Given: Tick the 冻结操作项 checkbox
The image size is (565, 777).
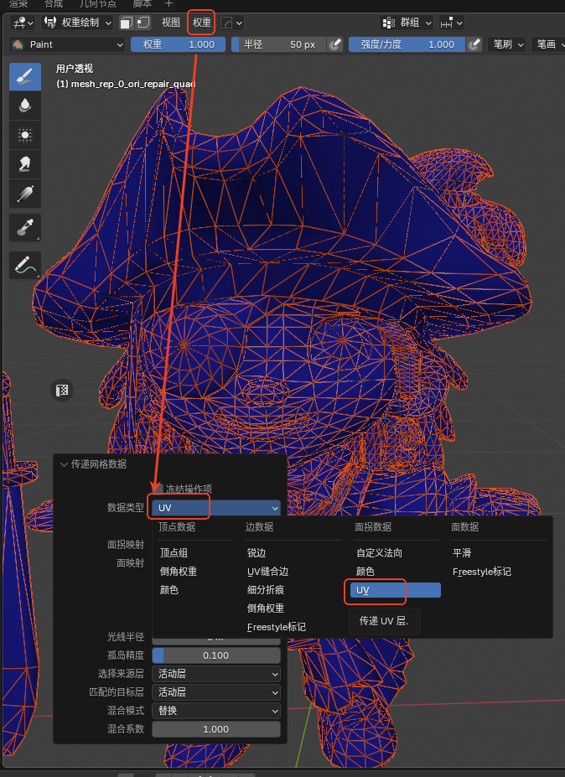Looking at the screenshot, I should point(158,489).
